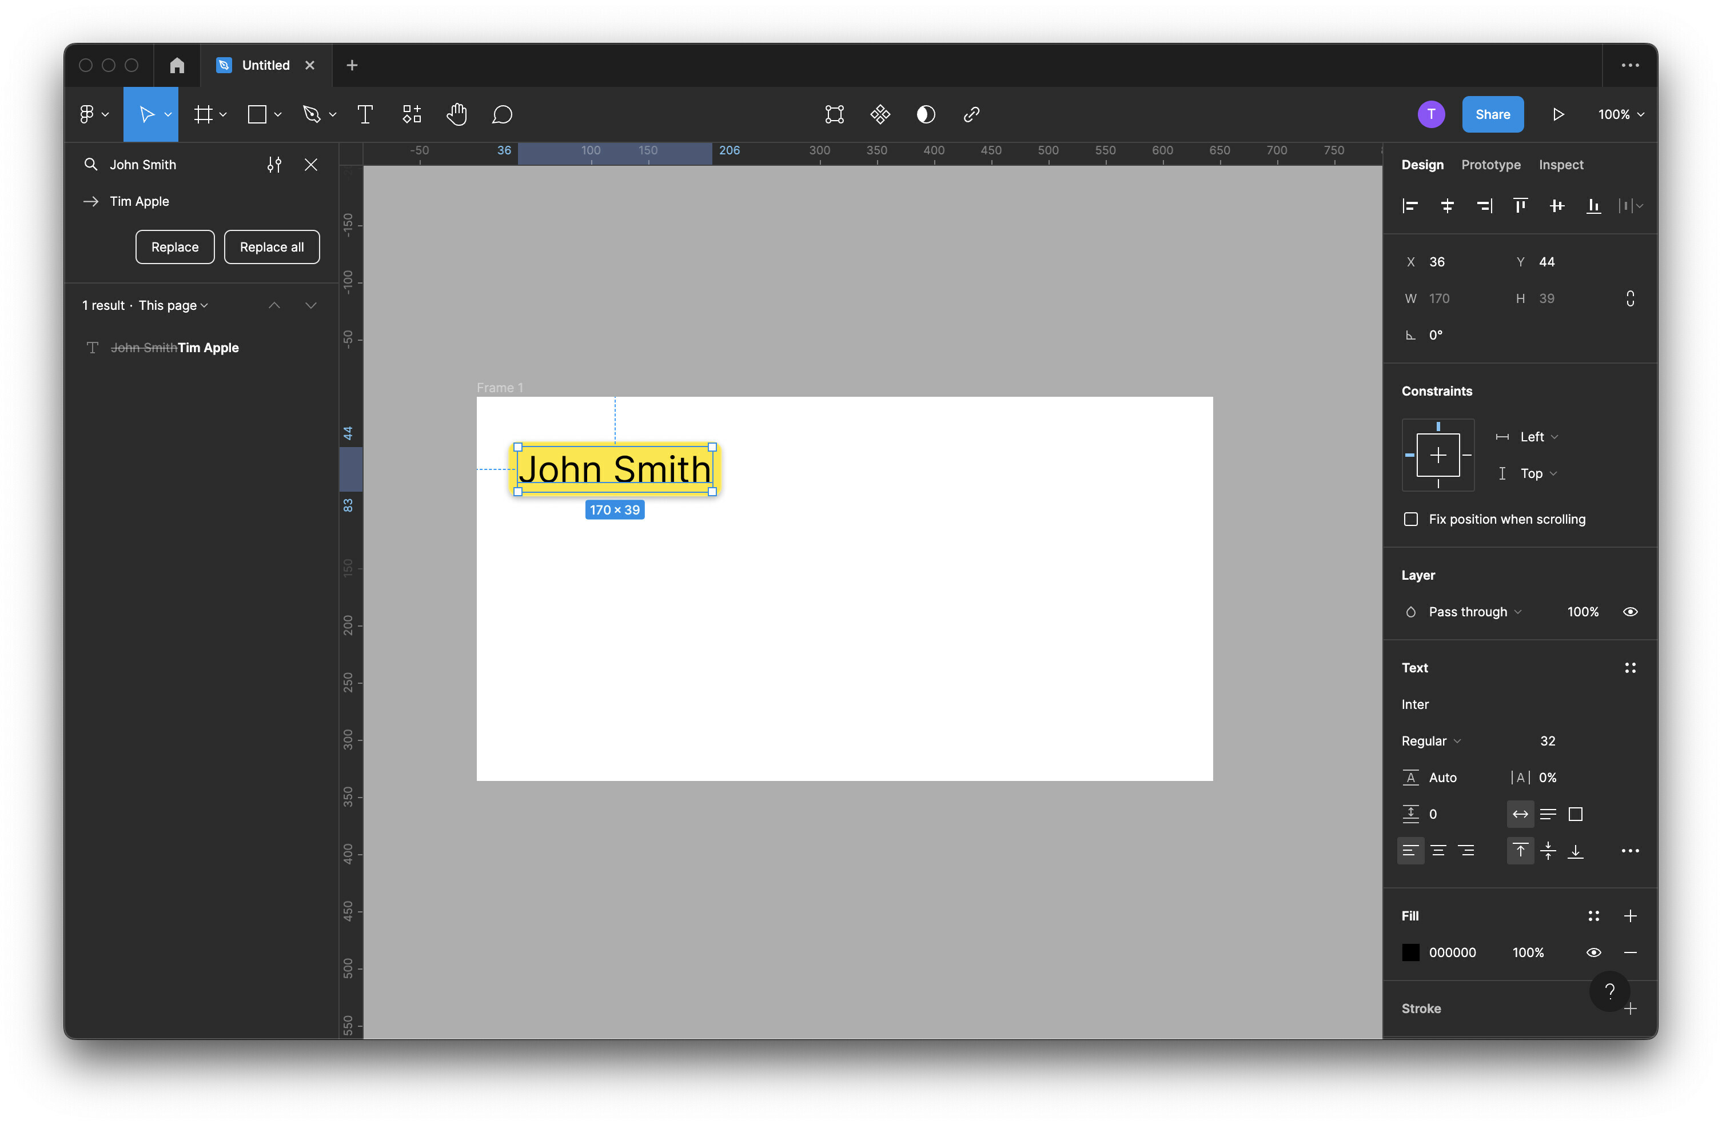Viewport: 1722px width, 1124px height.
Task: Select the Untitled file tab
Action: click(x=266, y=65)
